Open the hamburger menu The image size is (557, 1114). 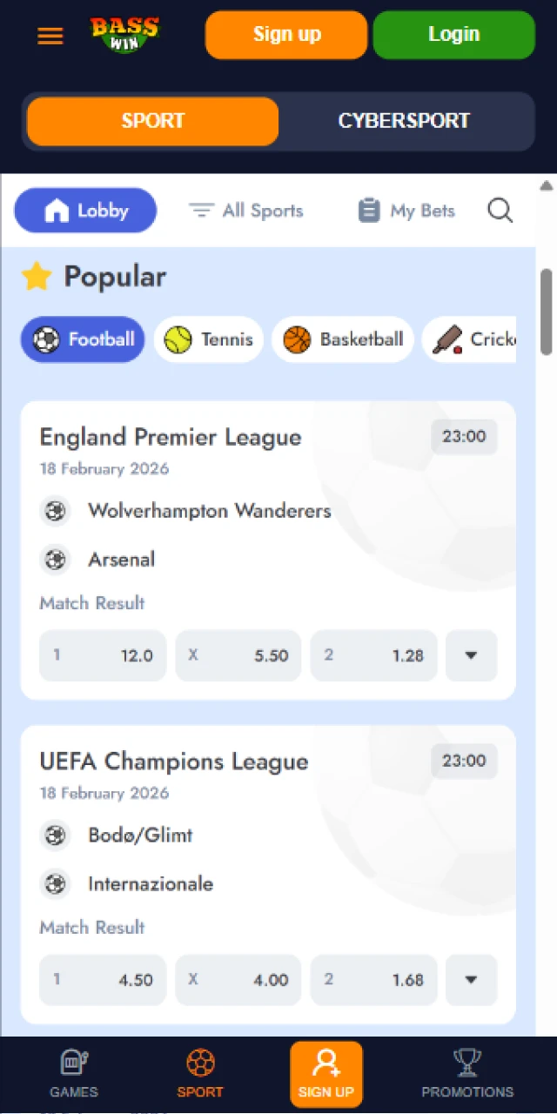[50, 36]
